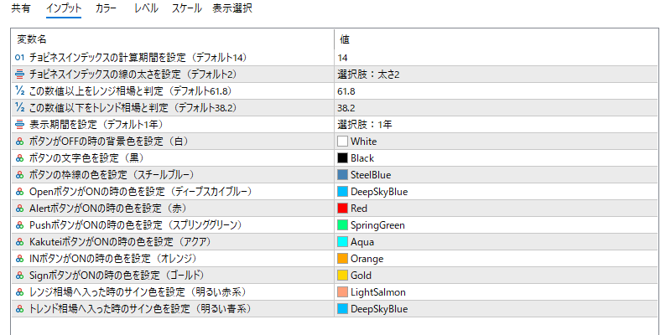Click the color icon beside ボタンがOFFの時の背景色
This screenshot has height=335, width=671.
(19, 142)
